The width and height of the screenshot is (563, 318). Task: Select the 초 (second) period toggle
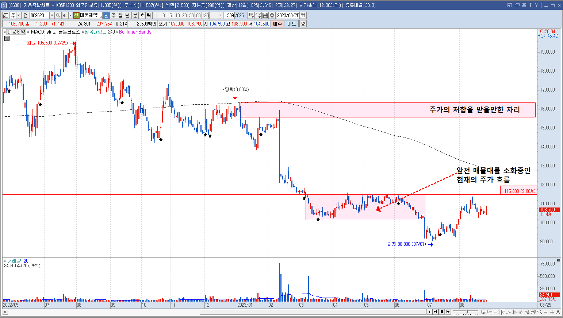(x=142, y=15)
